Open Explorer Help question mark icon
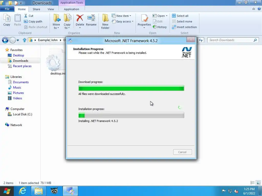Screen dimensions: 262x196 point(259,9)
